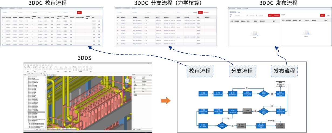Select the S-50 node in the flowchart

click(x=280, y=111)
